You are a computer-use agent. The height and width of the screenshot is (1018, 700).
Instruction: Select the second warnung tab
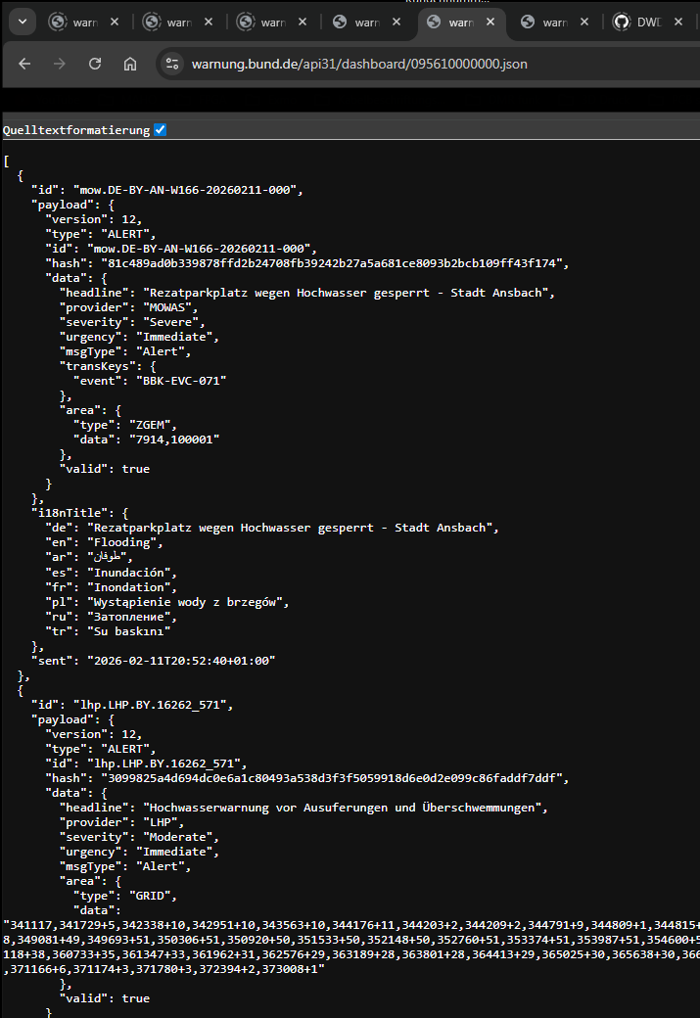pos(170,22)
